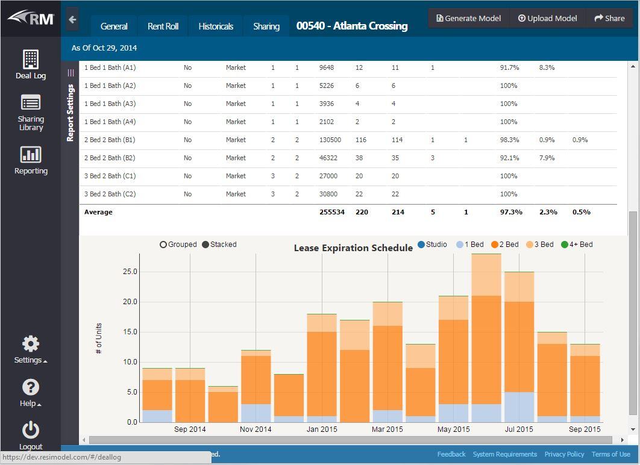This screenshot has width=640, height=465.
Task: Select the Grouped chart mode
Action: [163, 245]
